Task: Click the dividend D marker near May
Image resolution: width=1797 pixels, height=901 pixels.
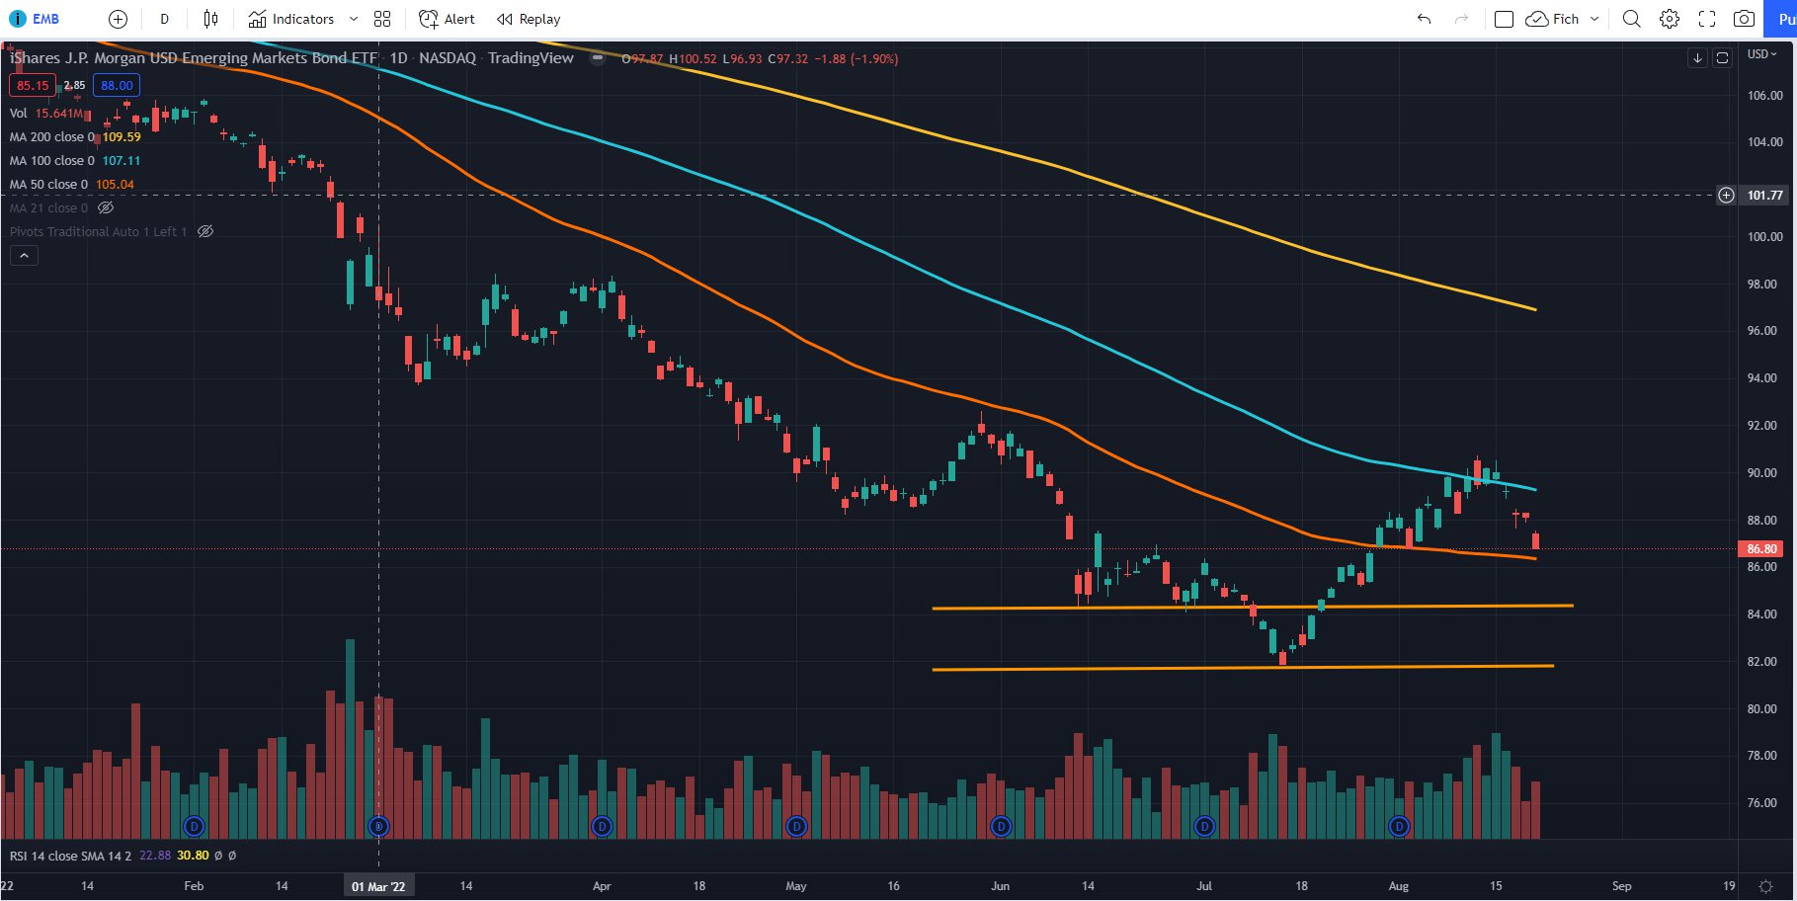Action: tap(796, 826)
